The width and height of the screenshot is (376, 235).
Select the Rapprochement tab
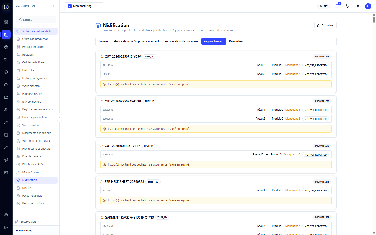point(214,41)
